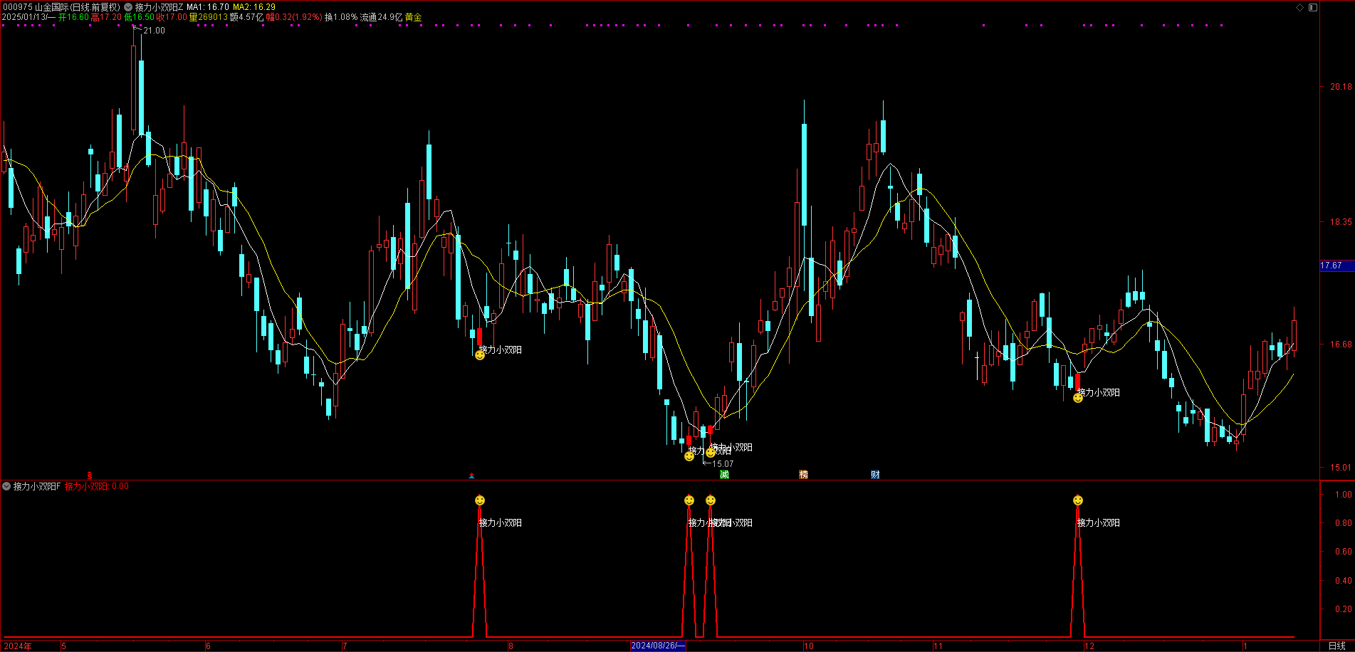Click the 16.68 price axis label
The image size is (1355, 652).
[x=1341, y=345]
